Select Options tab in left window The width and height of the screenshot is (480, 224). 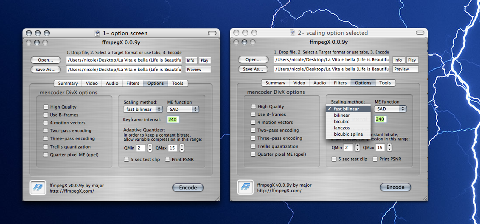pos(155,83)
